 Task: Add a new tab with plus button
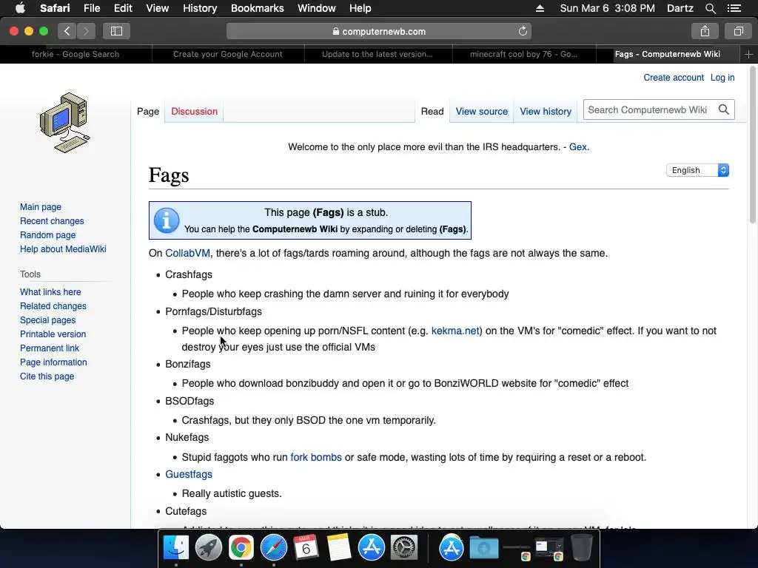tap(748, 55)
